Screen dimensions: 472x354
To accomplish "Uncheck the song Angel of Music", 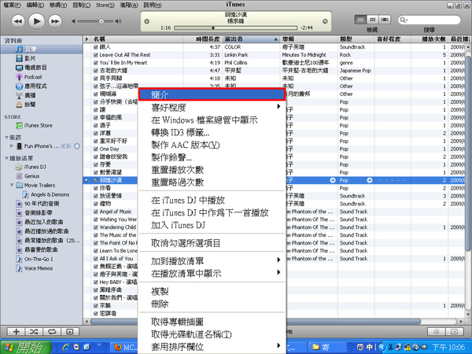I will [96, 212].
